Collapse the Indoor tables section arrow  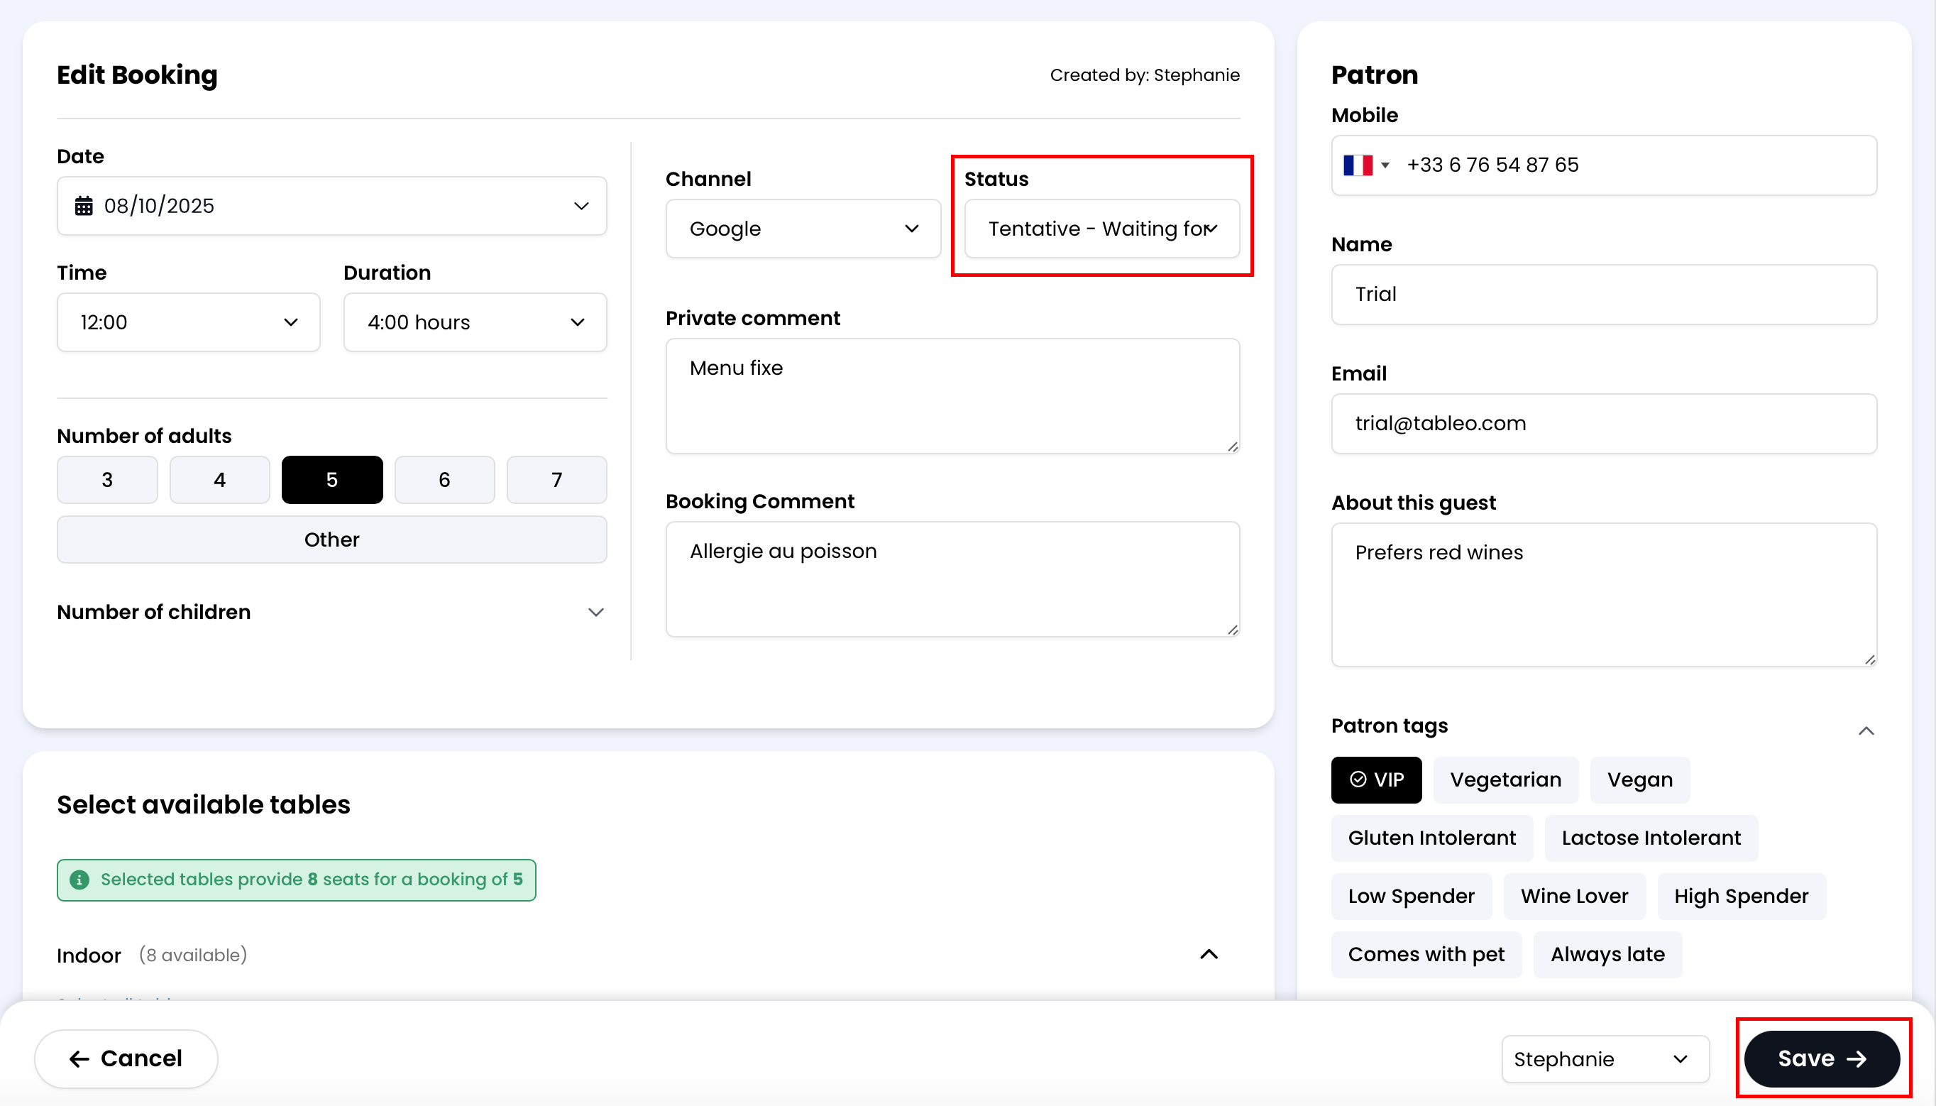click(x=1209, y=955)
